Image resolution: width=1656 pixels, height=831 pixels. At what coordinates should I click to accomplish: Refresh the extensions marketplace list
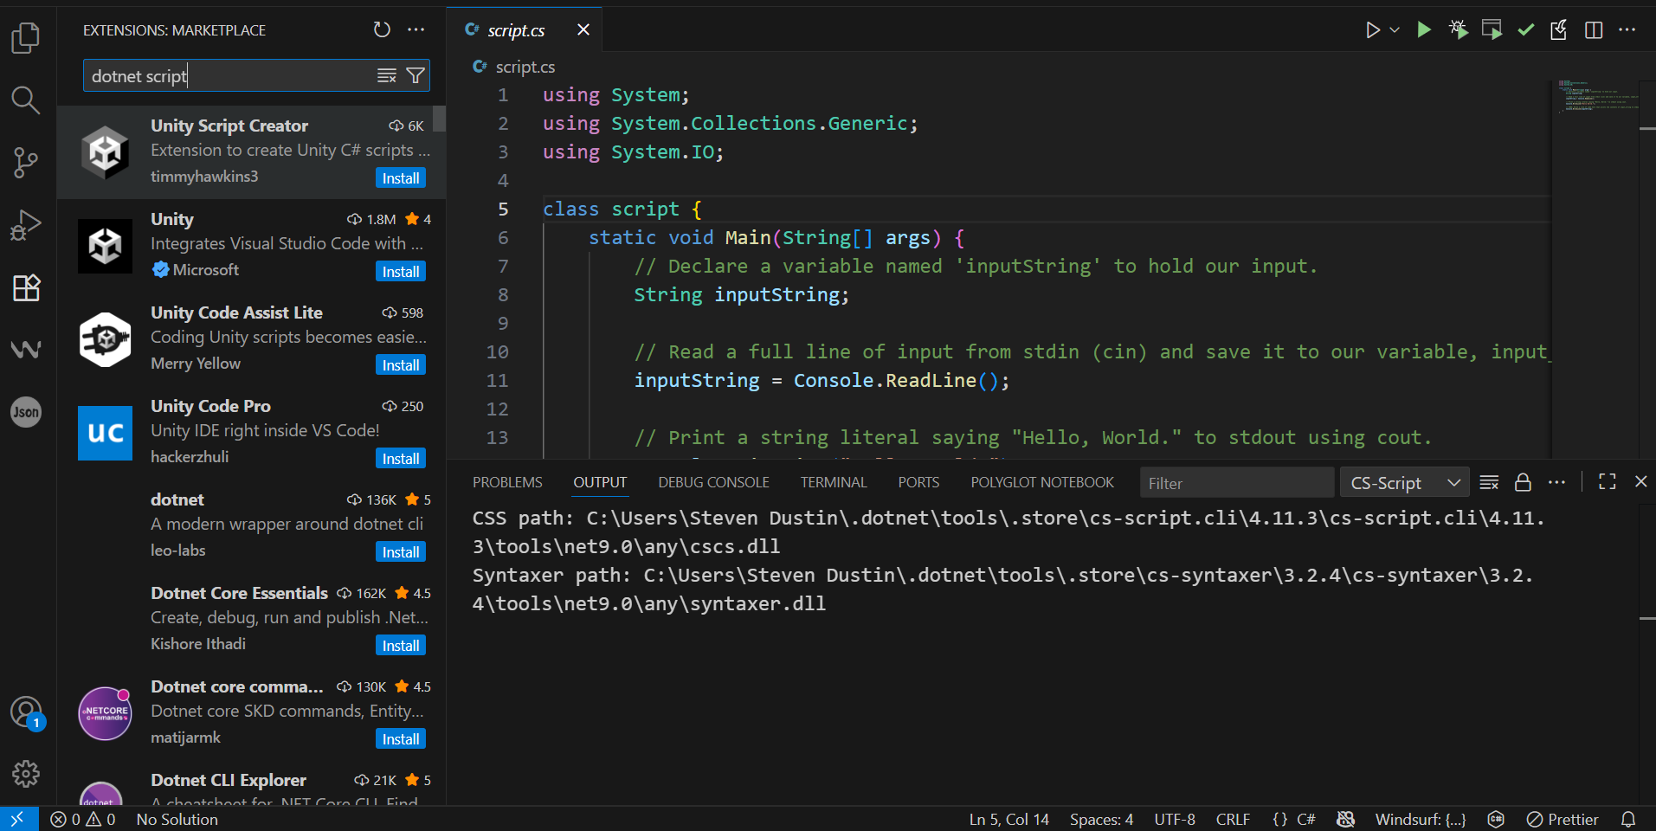coord(382,30)
